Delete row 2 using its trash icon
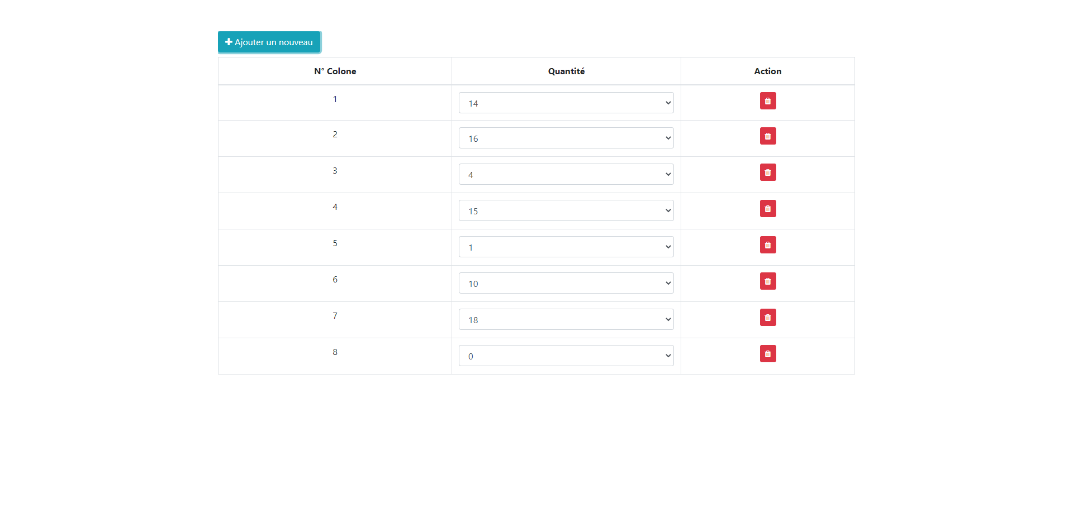 (768, 136)
